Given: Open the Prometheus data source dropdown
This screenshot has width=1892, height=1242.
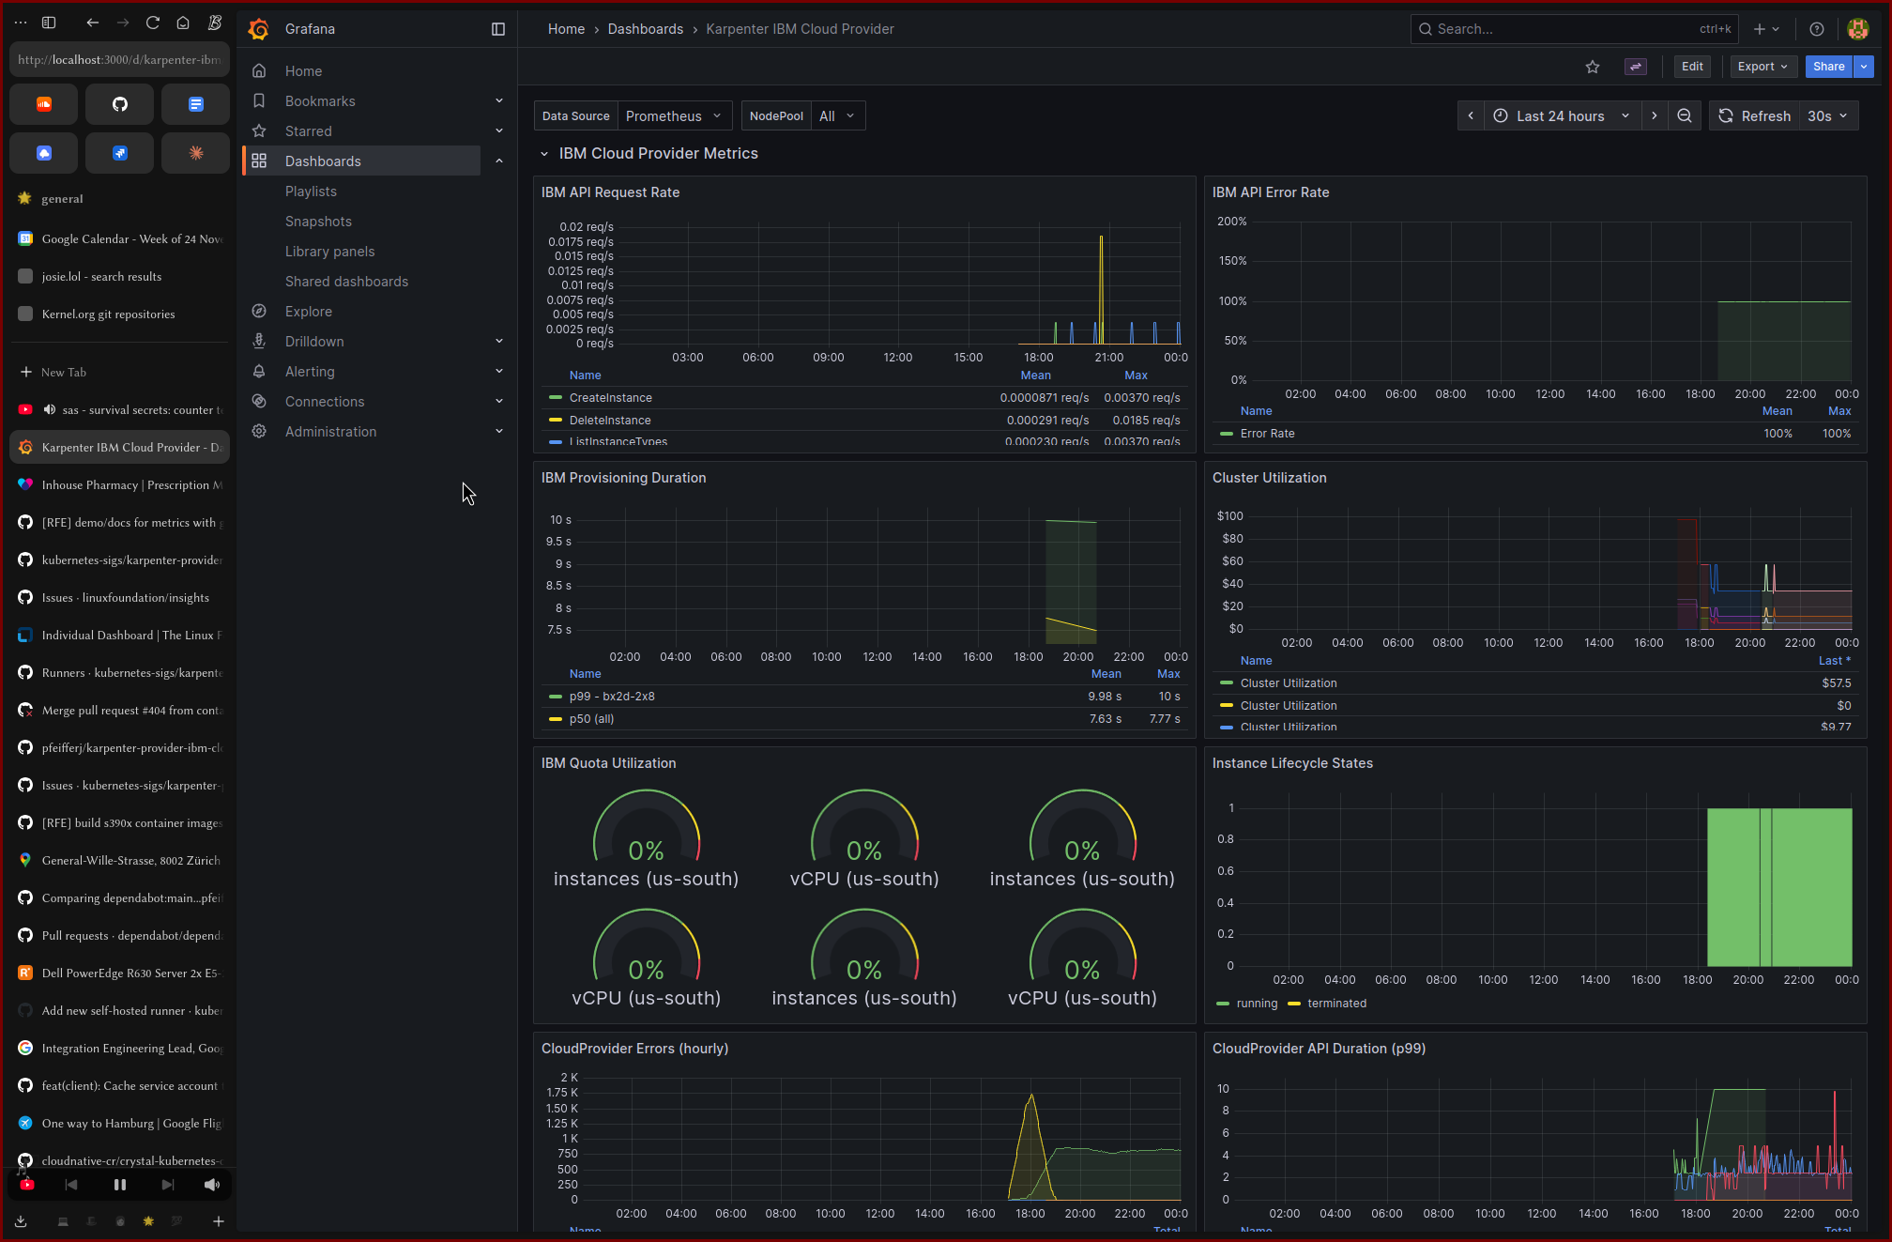Looking at the screenshot, I should [x=673, y=115].
